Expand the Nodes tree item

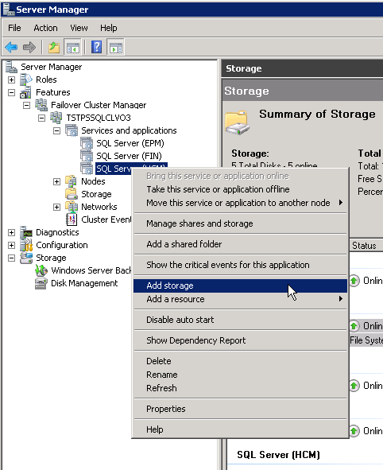click(57, 181)
